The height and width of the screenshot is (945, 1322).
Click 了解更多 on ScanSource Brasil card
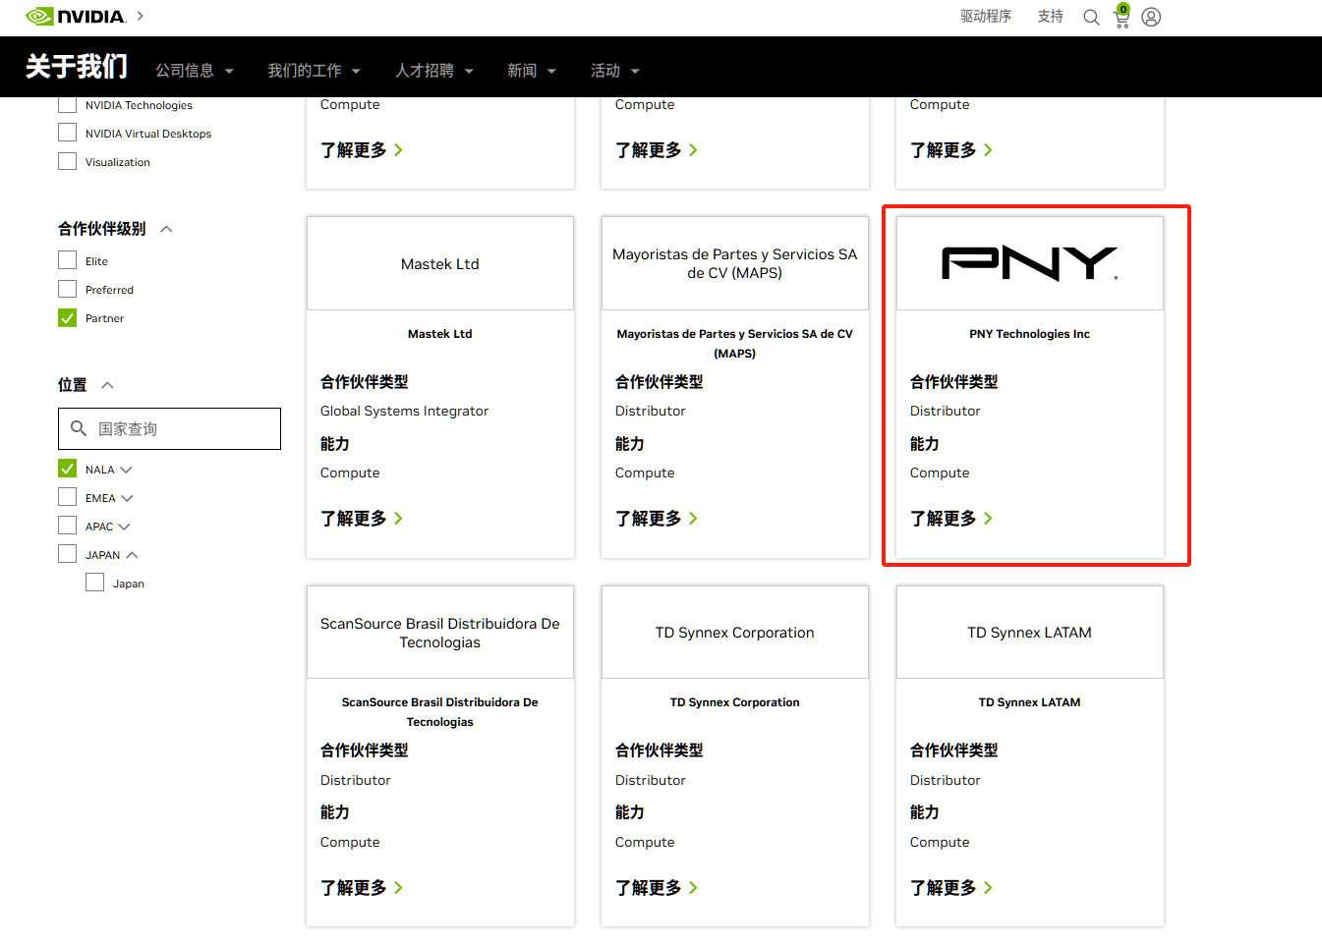tap(362, 887)
